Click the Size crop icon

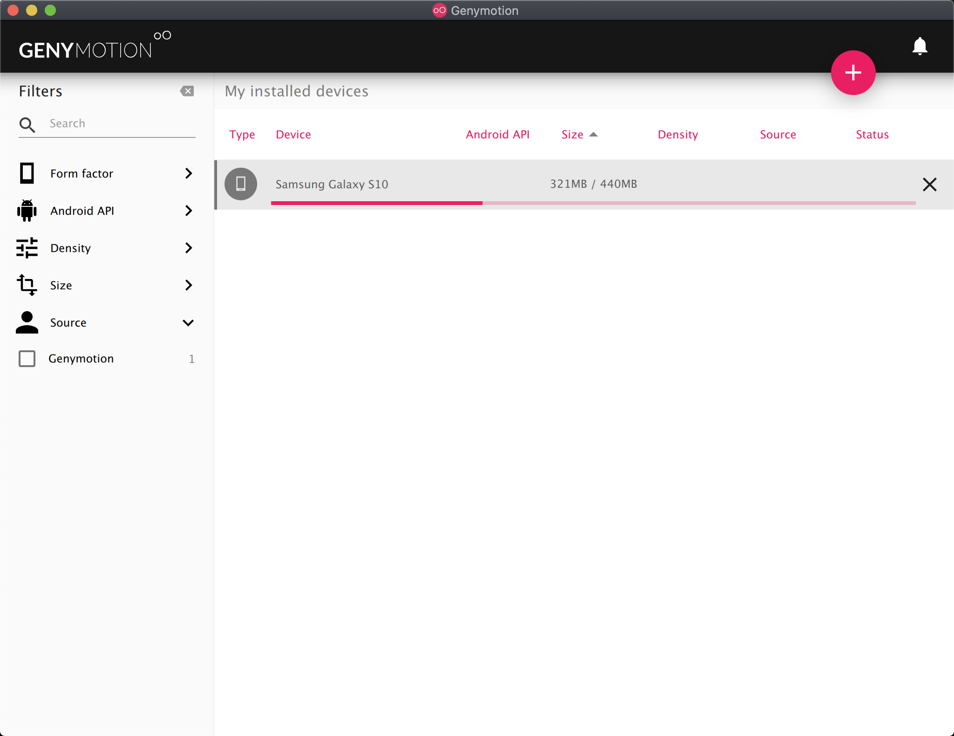pyautogui.click(x=27, y=285)
